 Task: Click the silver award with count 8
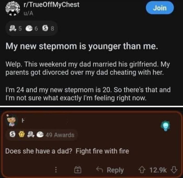48,28
